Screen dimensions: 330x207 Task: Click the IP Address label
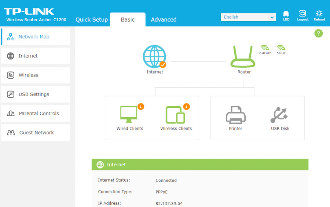(109, 203)
